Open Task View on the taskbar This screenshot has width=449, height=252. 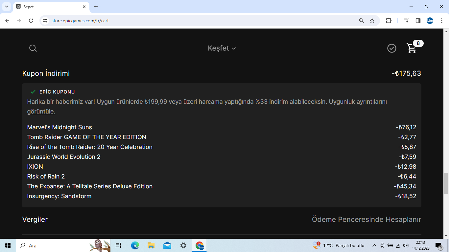(118, 245)
